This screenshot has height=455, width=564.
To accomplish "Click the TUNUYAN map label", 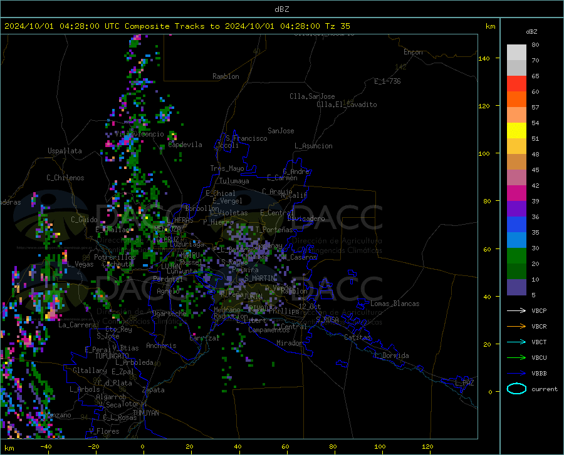I will point(145,413).
